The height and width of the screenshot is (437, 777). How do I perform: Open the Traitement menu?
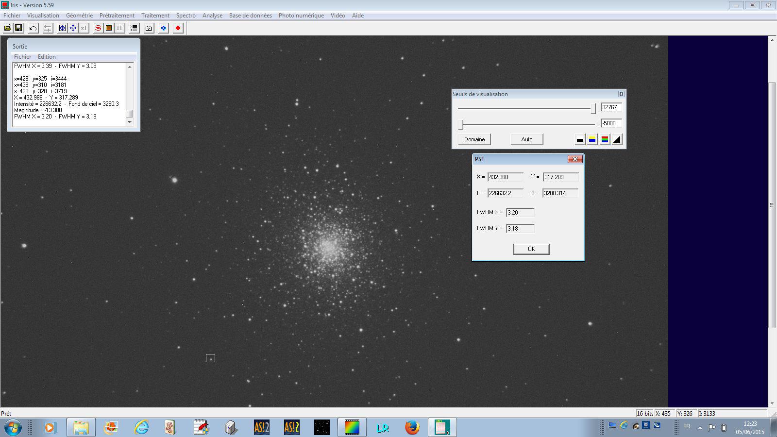[155, 16]
